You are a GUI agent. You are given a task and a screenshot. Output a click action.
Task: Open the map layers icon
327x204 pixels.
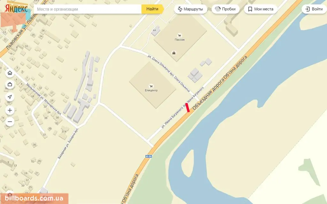tap(10, 195)
